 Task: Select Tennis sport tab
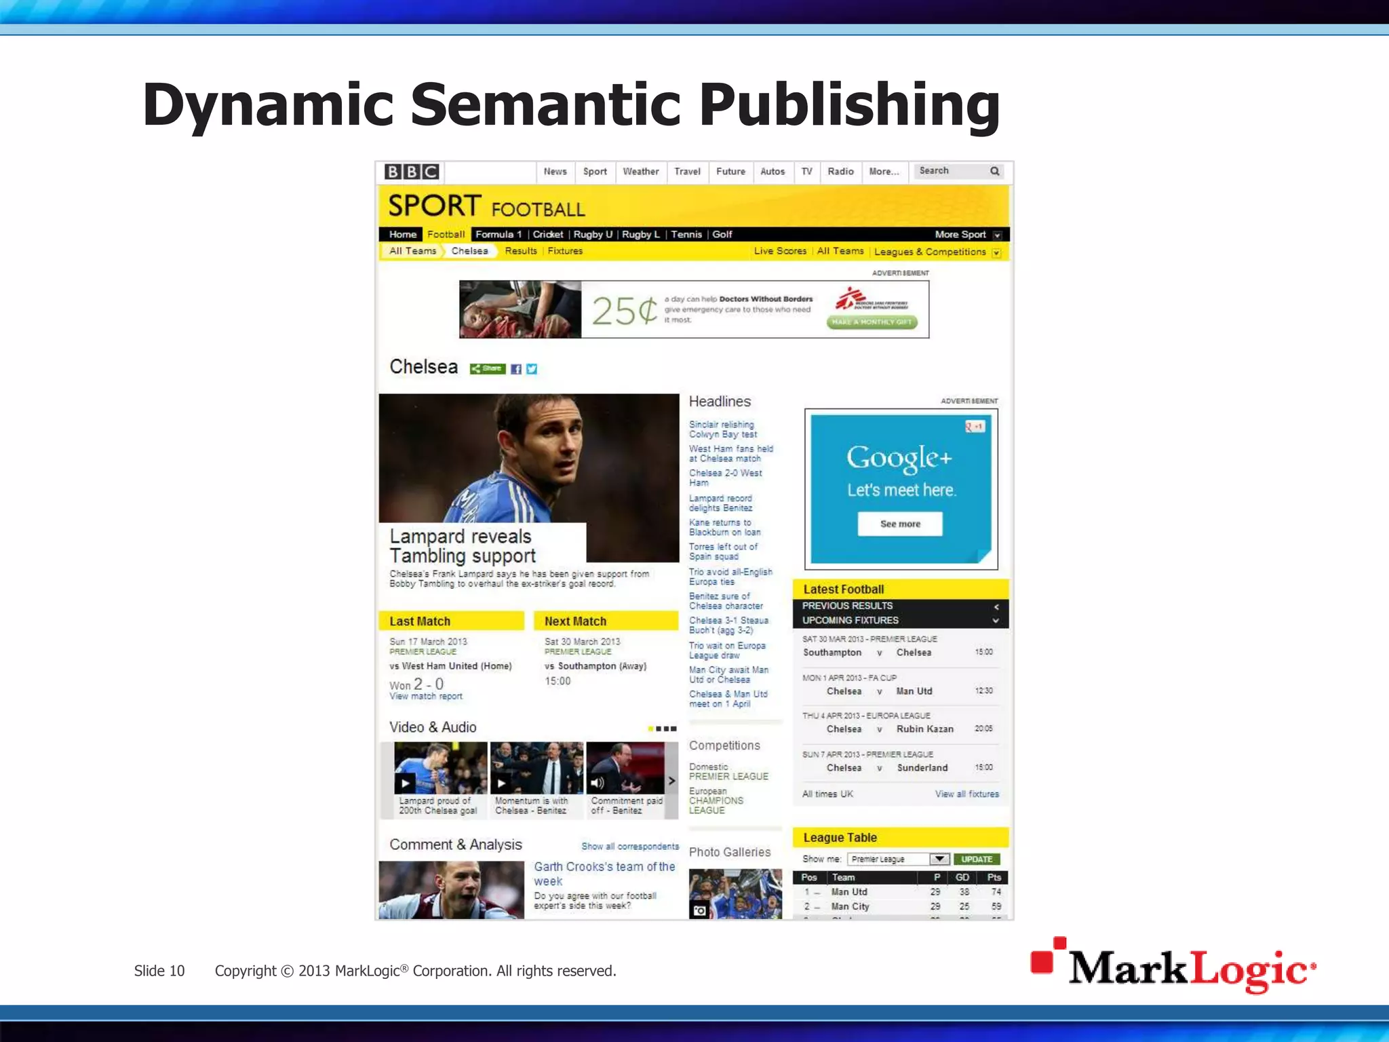pos(686,235)
